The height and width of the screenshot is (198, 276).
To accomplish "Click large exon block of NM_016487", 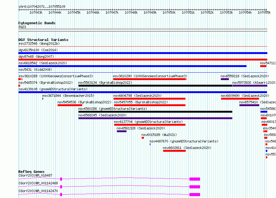I will 195,179.
